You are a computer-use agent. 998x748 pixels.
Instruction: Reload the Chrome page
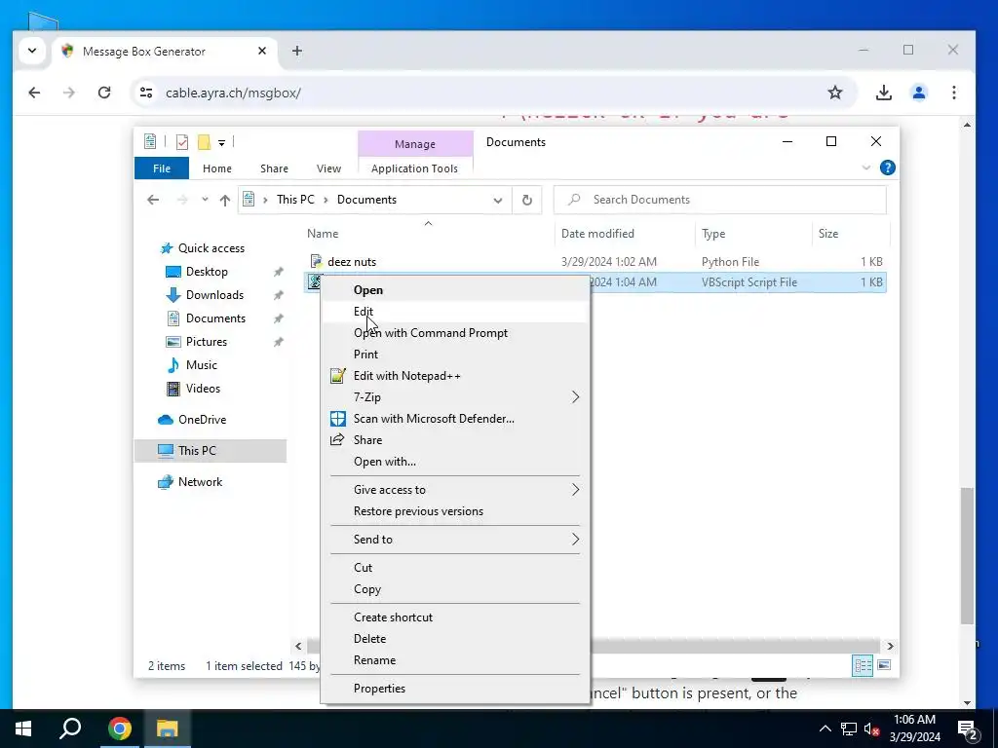tap(104, 93)
